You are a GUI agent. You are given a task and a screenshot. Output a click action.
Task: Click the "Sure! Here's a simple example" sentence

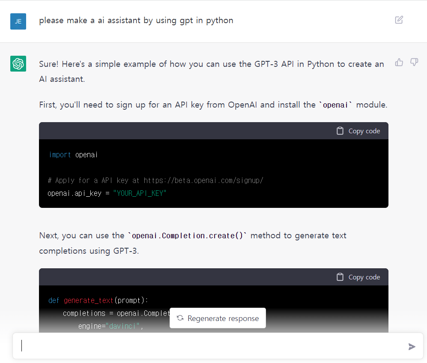(211, 72)
